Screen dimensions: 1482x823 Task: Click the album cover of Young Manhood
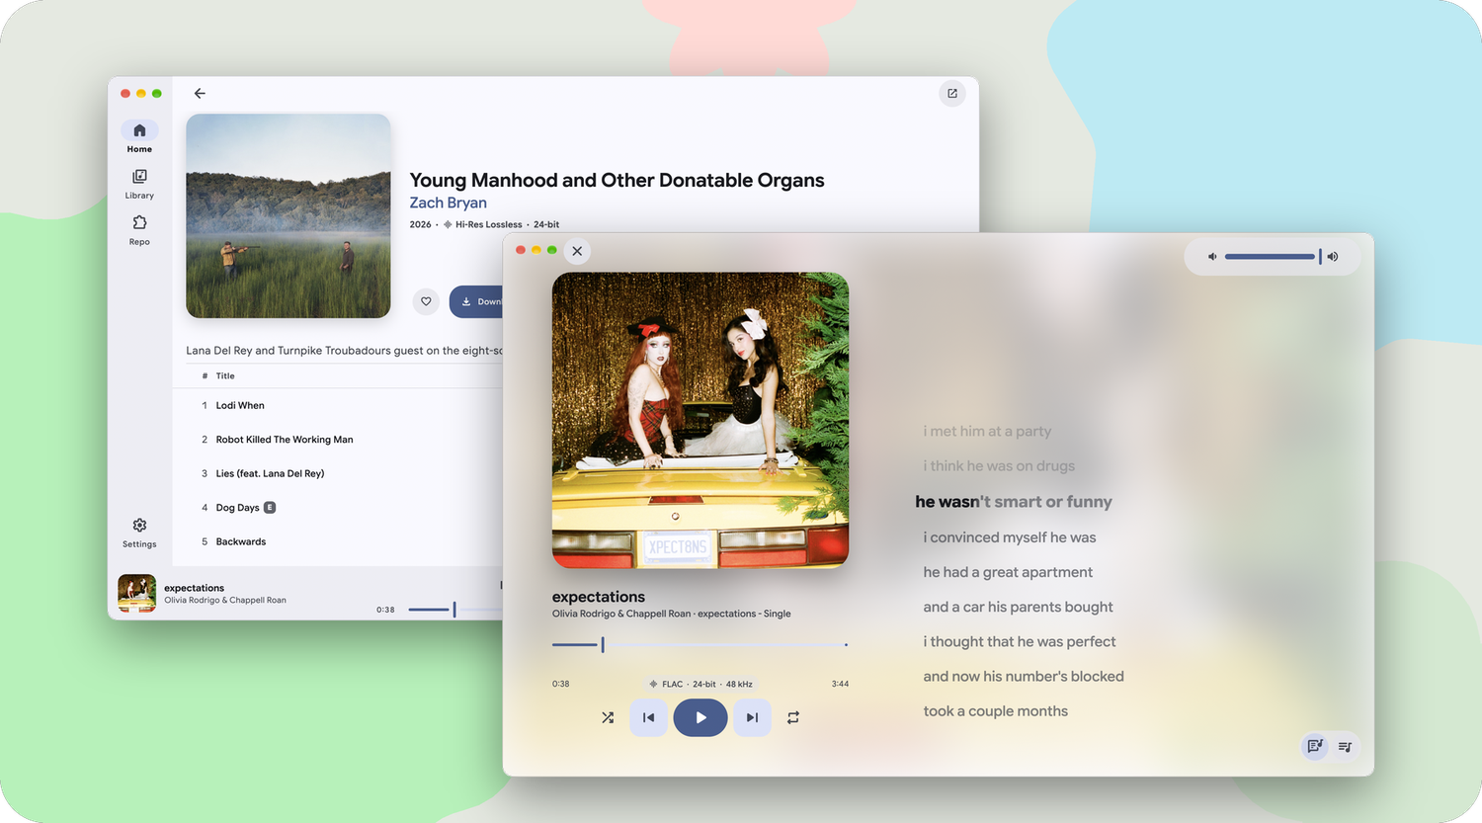click(x=288, y=215)
